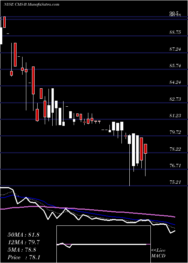Click the tallest white candlestick near 76.71
Image resolution: width=188 pixels, height=263 pixels.
[x=133, y=150]
